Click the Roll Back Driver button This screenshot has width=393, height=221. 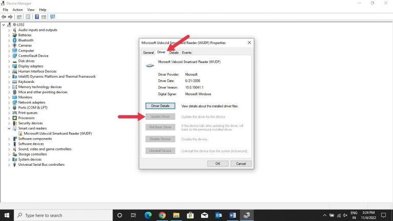pyautogui.click(x=160, y=127)
